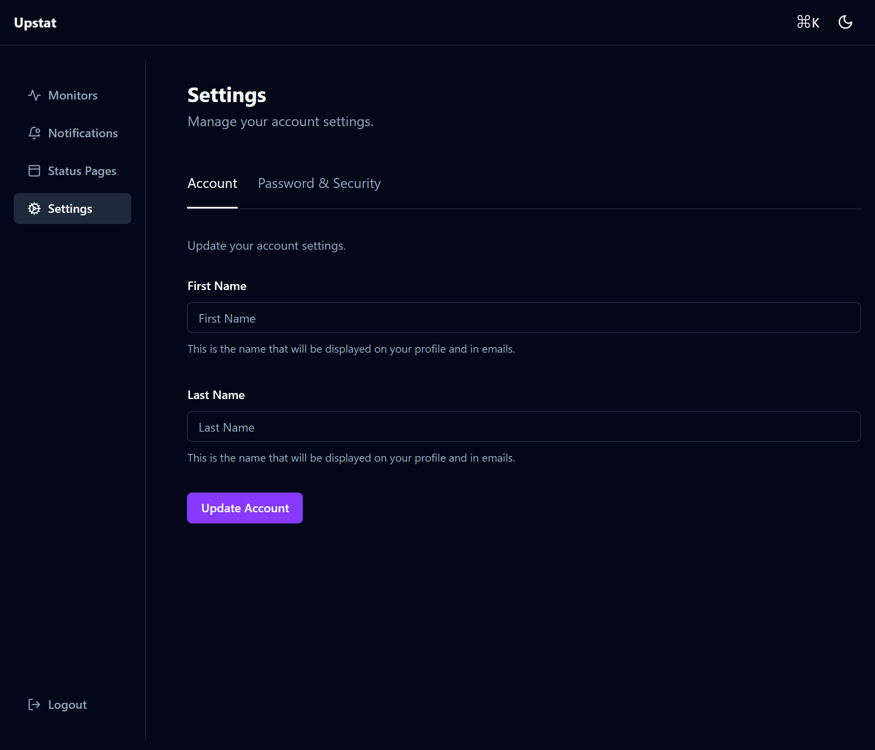Viewport: 875px width, 750px height.
Task: Focus the Last Name input field
Action: click(x=523, y=427)
